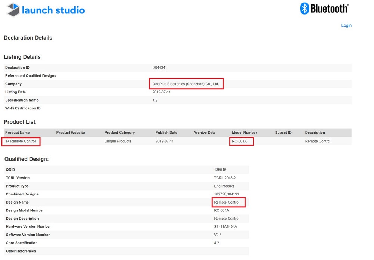Click the Unique Products category cell

[118, 141]
